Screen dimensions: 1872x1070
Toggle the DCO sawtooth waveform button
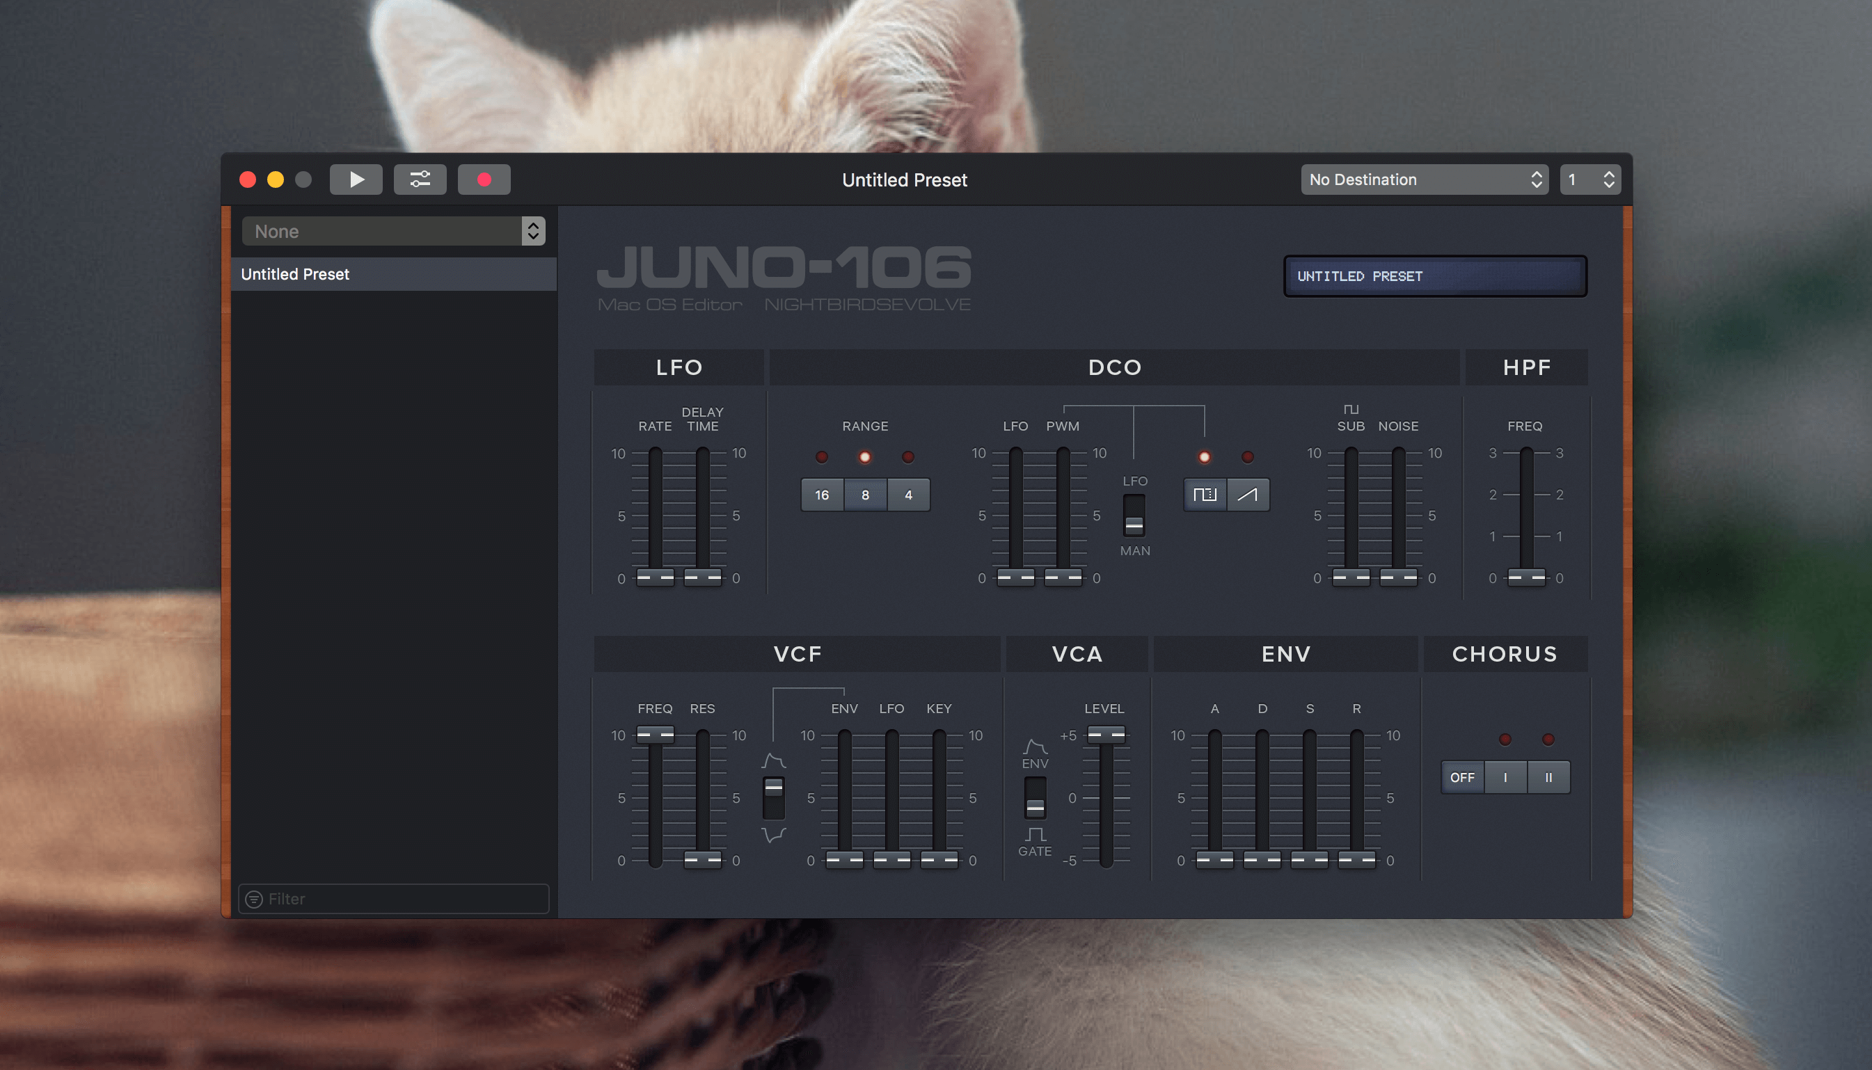pos(1247,495)
